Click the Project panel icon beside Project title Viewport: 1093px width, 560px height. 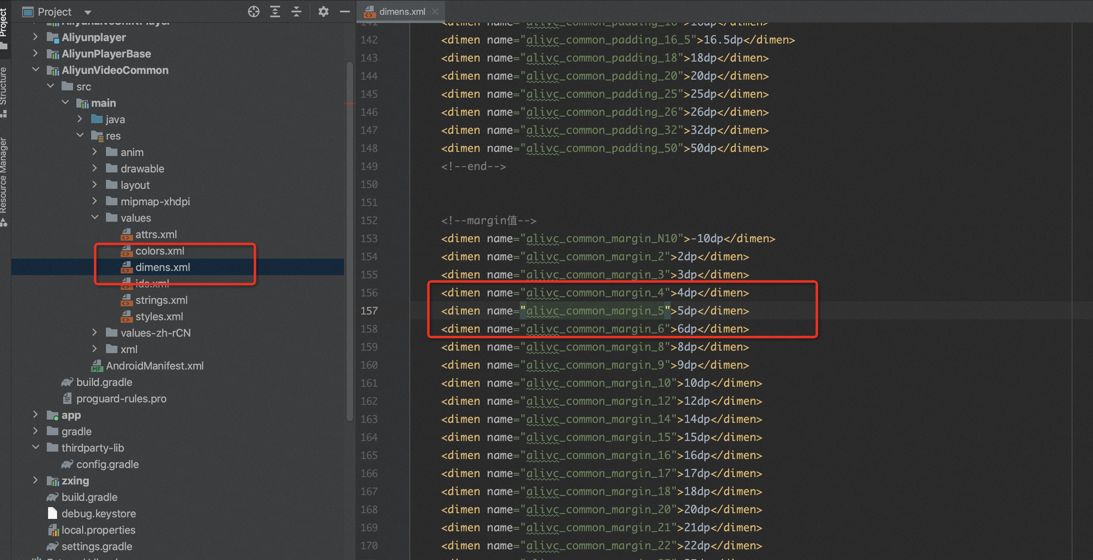[x=28, y=12]
